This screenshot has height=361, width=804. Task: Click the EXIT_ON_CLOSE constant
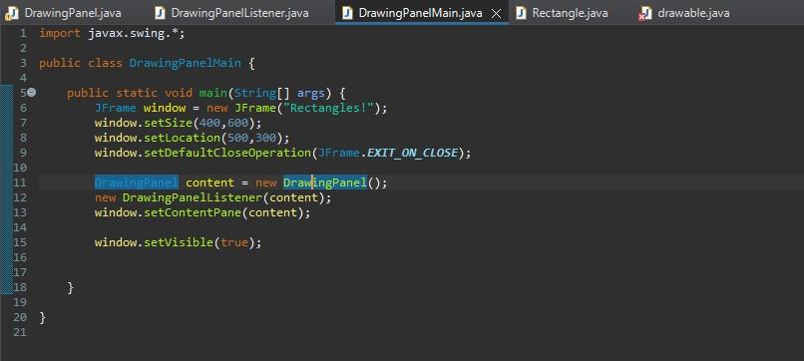[x=412, y=153]
